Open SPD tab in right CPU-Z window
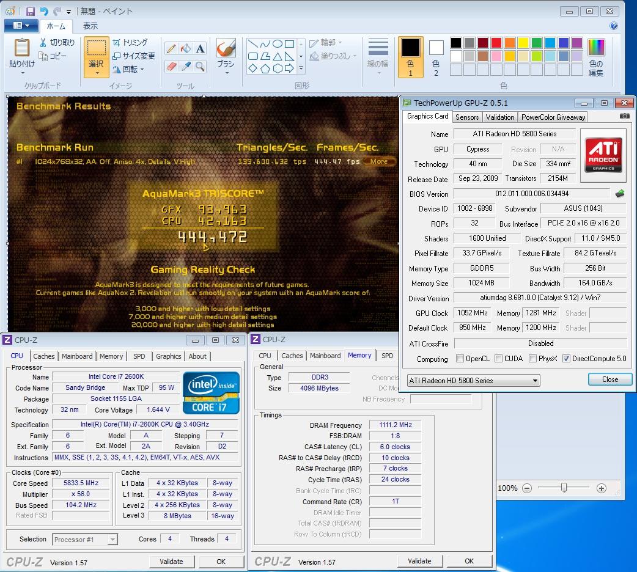This screenshot has width=637, height=572. point(387,356)
